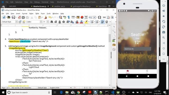The image size is (169, 95).
Task: Take emulator screenshot camera button
Action: click(164, 32)
